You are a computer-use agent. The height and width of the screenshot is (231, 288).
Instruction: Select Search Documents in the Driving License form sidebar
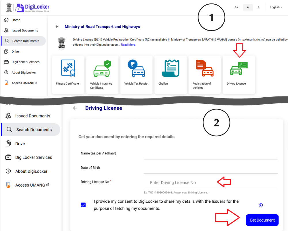click(31, 129)
